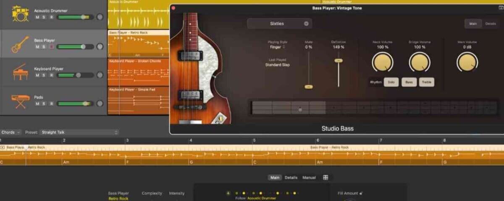Screen dimensions: 504x201
Task: Click the Bass Player guitar icon
Action: [x=20, y=44]
